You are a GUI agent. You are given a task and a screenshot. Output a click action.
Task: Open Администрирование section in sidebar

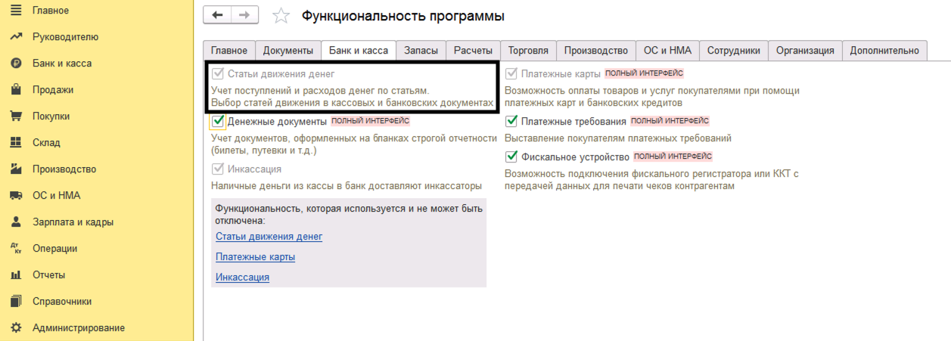[x=79, y=328]
